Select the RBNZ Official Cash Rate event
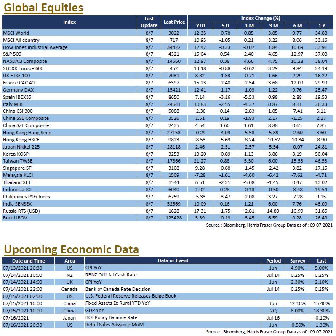The height and width of the screenshot is (336, 336). tap(111, 275)
